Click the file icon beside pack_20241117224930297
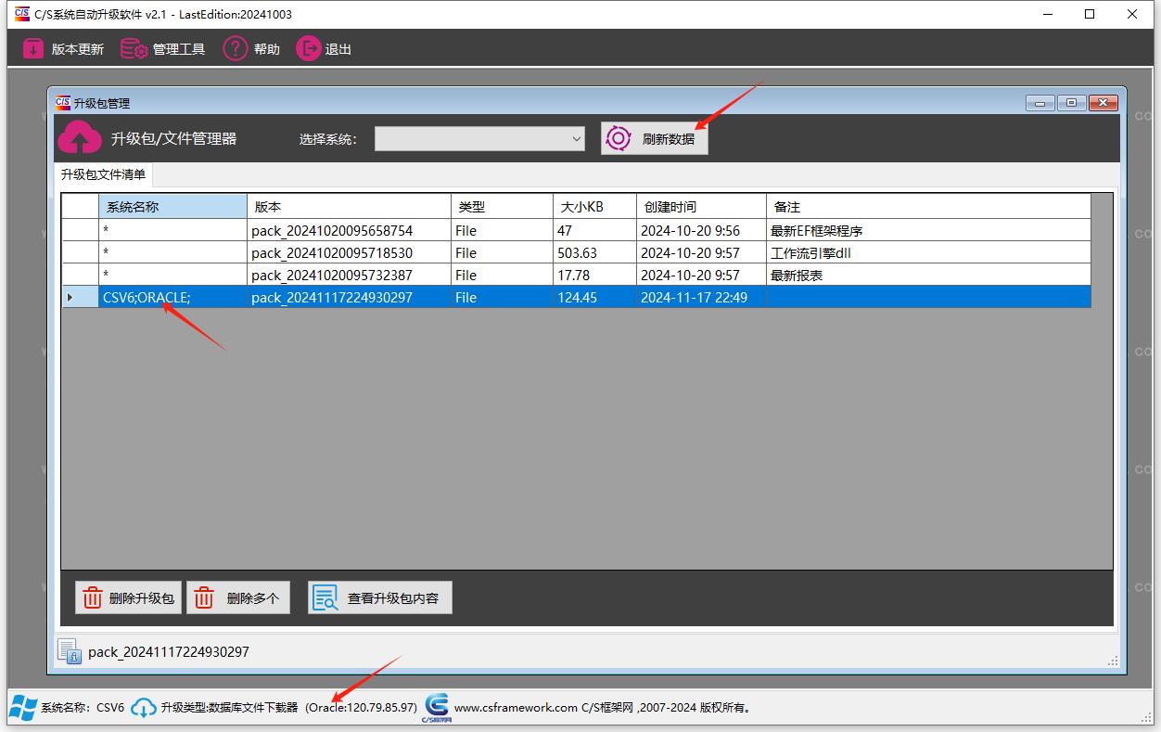Screen dimensions: 1161x732 (69, 651)
